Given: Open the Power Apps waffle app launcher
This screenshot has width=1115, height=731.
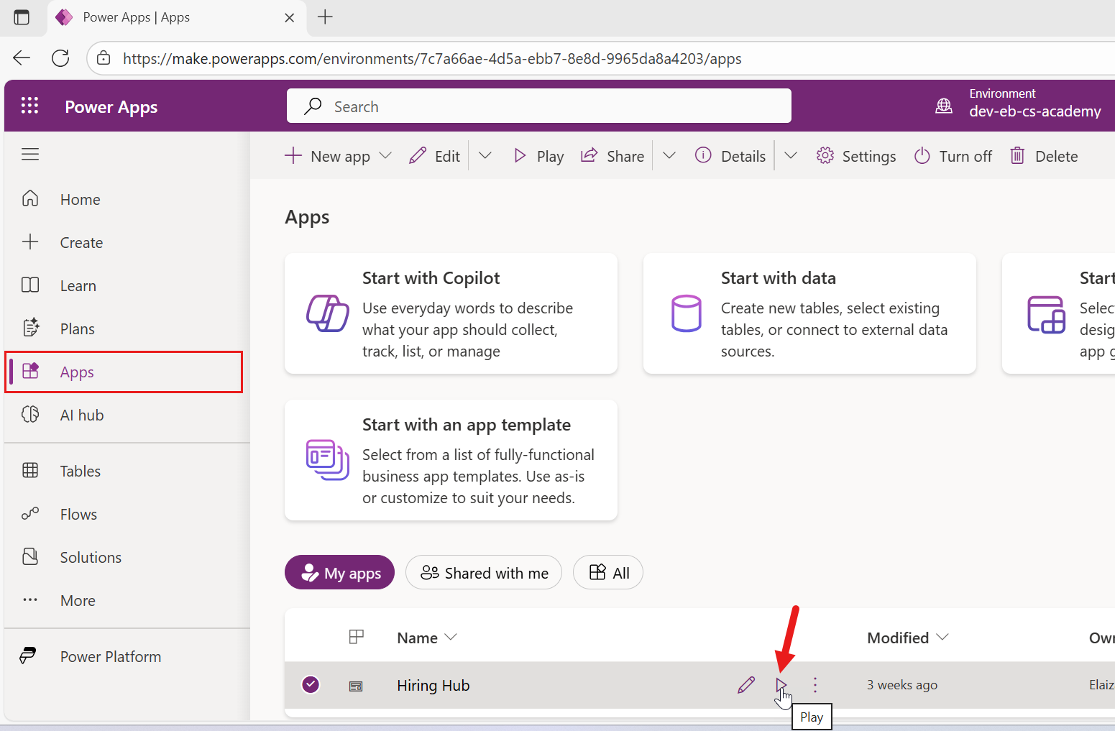Looking at the screenshot, I should click(29, 105).
